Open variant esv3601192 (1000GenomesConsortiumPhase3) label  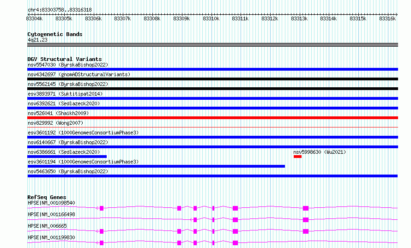83,133
